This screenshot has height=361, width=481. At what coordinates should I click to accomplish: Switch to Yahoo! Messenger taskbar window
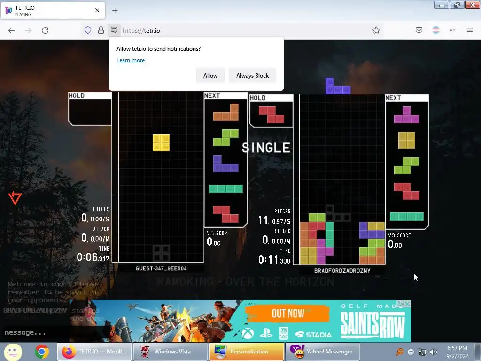point(323,352)
